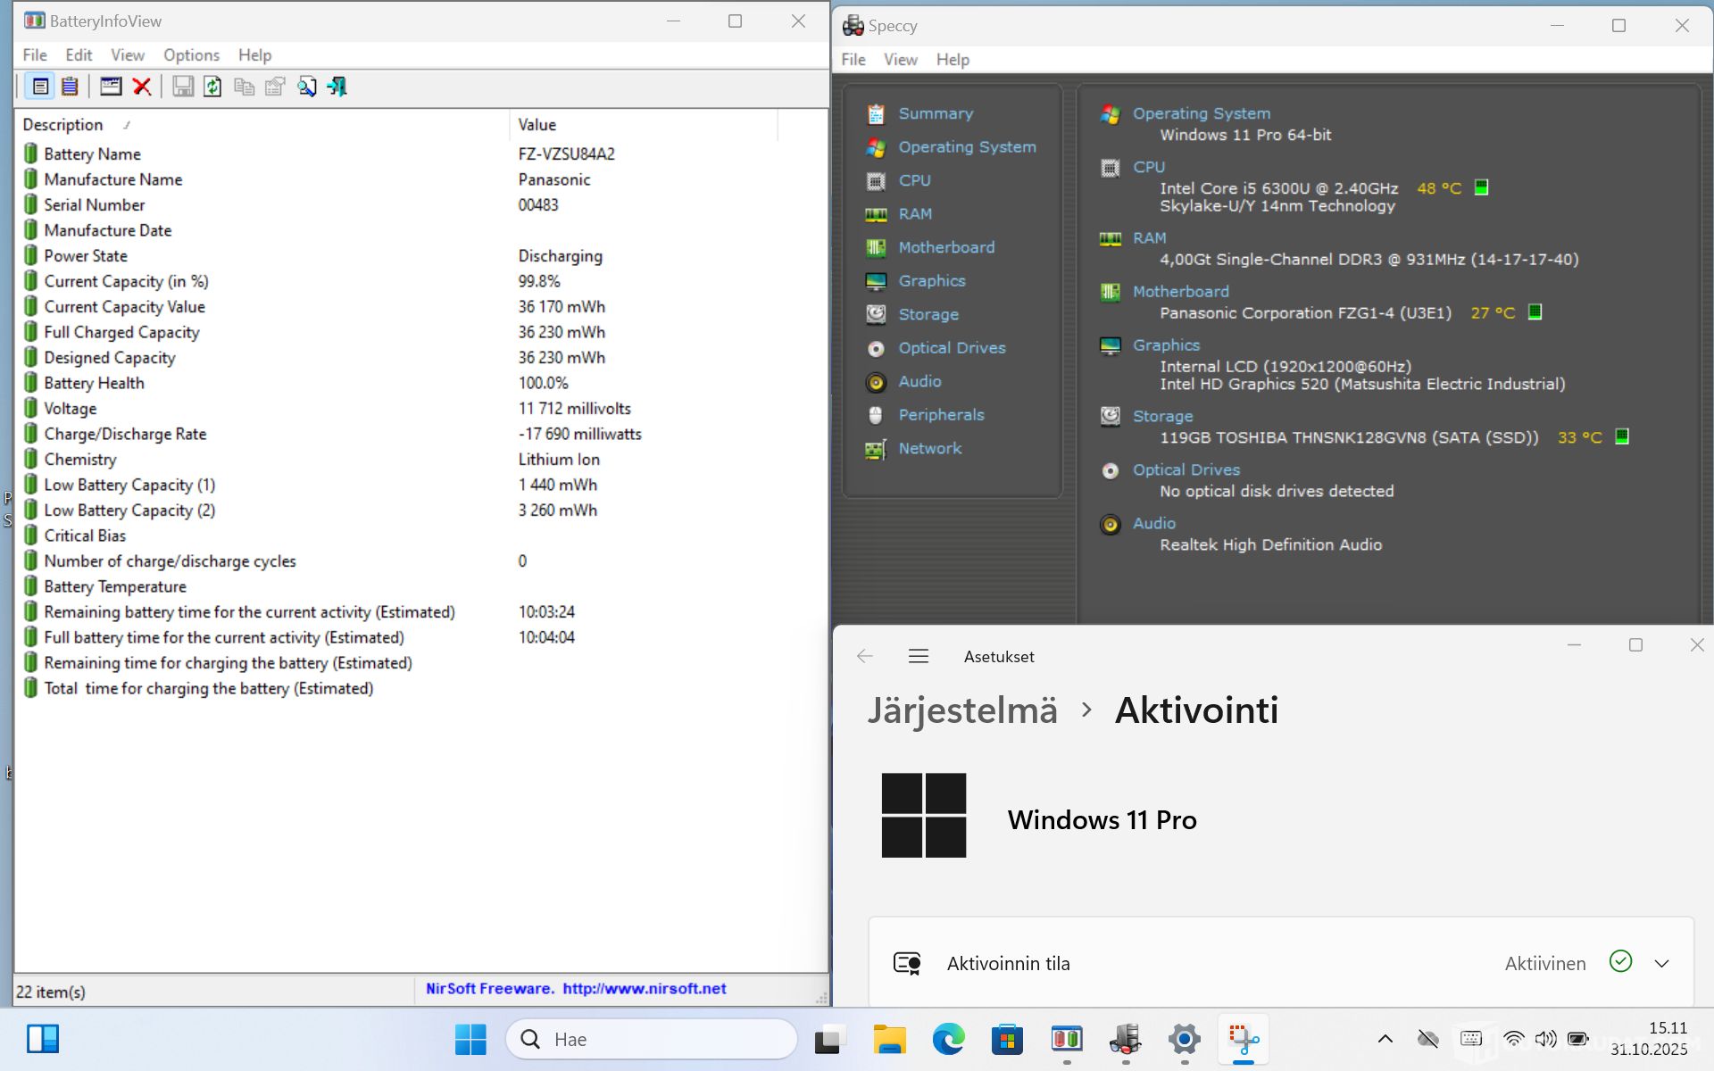Image resolution: width=1714 pixels, height=1071 pixels.
Task: Click the Find magnifier toolbar icon
Action: click(306, 87)
